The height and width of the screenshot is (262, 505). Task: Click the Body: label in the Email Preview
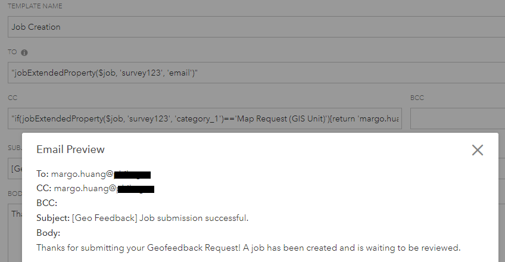pyautogui.click(x=48, y=233)
